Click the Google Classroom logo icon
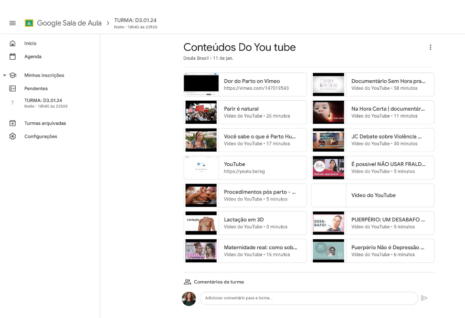Image resolution: width=465 pixels, height=318 pixels. point(29,23)
